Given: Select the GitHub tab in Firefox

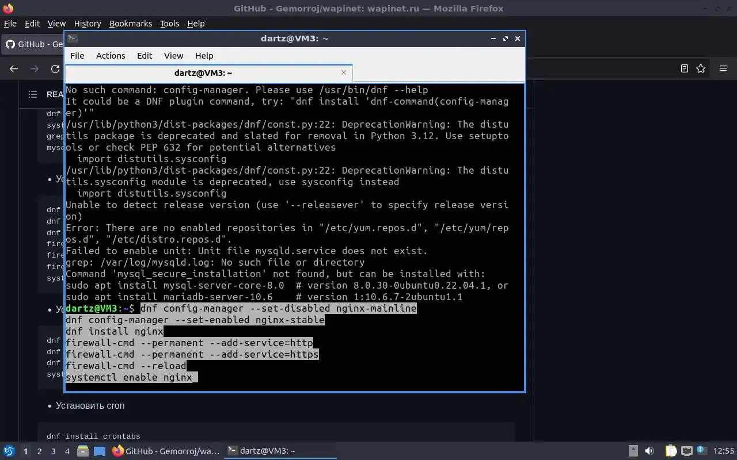Looking at the screenshot, I should pyautogui.click(x=33, y=44).
